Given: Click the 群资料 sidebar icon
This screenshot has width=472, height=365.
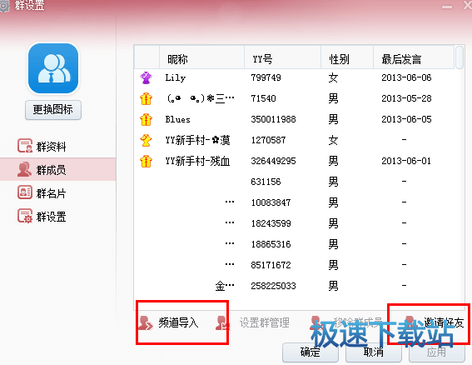Looking at the screenshot, I should click(x=25, y=146).
